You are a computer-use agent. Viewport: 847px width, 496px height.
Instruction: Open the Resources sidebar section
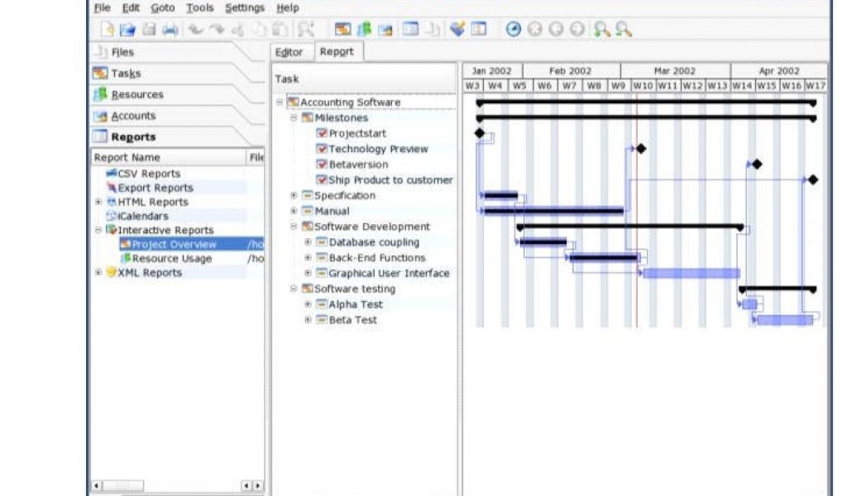(137, 95)
